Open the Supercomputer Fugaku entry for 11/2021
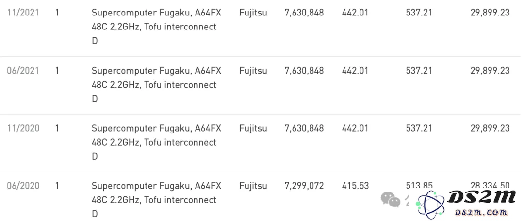The width and height of the screenshot is (524, 221). coord(156,27)
